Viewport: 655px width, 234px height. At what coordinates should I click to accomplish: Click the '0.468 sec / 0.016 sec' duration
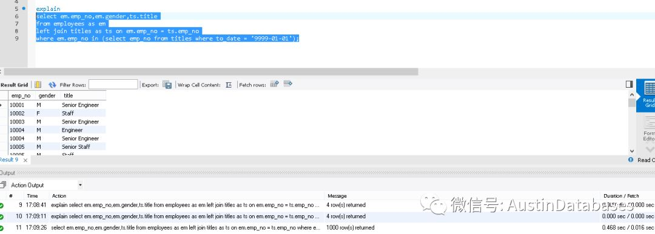[x=628, y=228]
